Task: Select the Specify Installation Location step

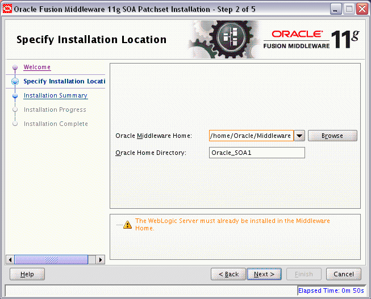Action: click(64, 81)
